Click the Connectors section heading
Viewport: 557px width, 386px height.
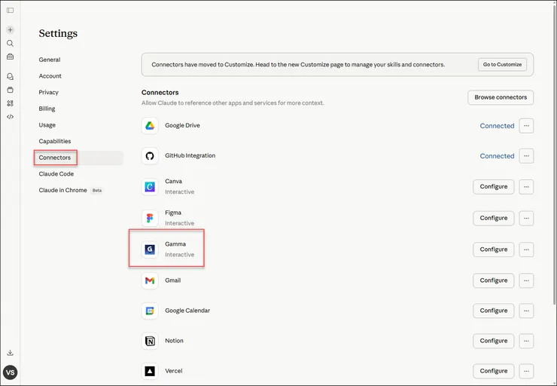(160, 93)
